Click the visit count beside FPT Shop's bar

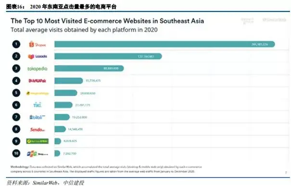(x=70, y=153)
